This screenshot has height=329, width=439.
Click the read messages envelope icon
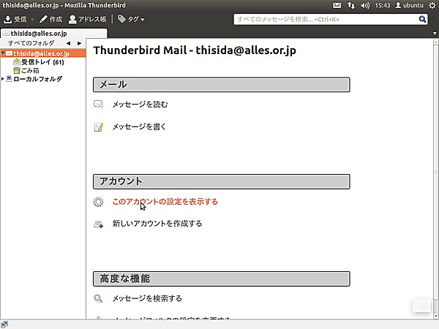click(x=98, y=105)
